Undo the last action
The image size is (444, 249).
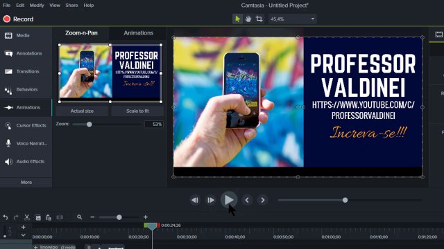click(6, 217)
